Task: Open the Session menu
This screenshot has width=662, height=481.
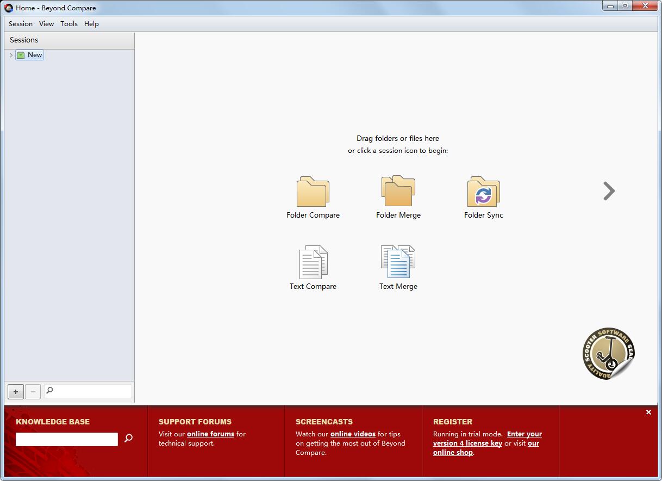Action: click(21, 24)
